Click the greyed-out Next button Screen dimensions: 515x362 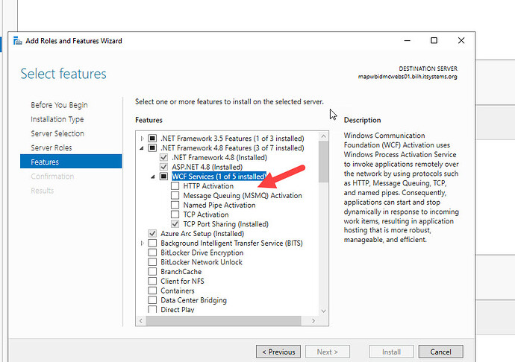[x=328, y=352]
